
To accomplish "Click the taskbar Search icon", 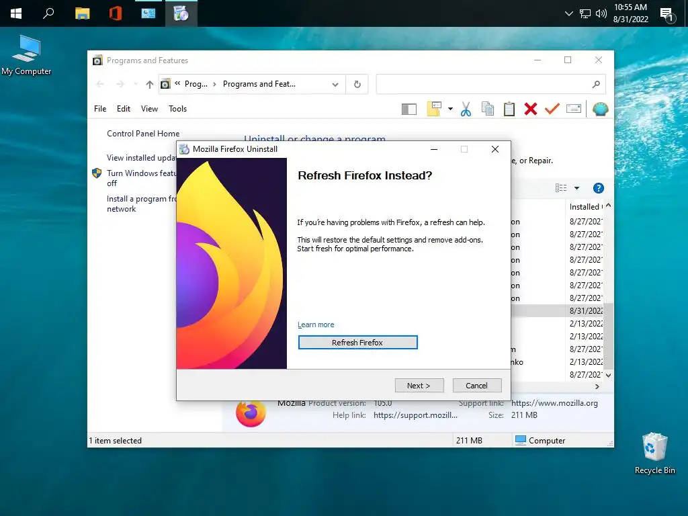I will [48, 13].
